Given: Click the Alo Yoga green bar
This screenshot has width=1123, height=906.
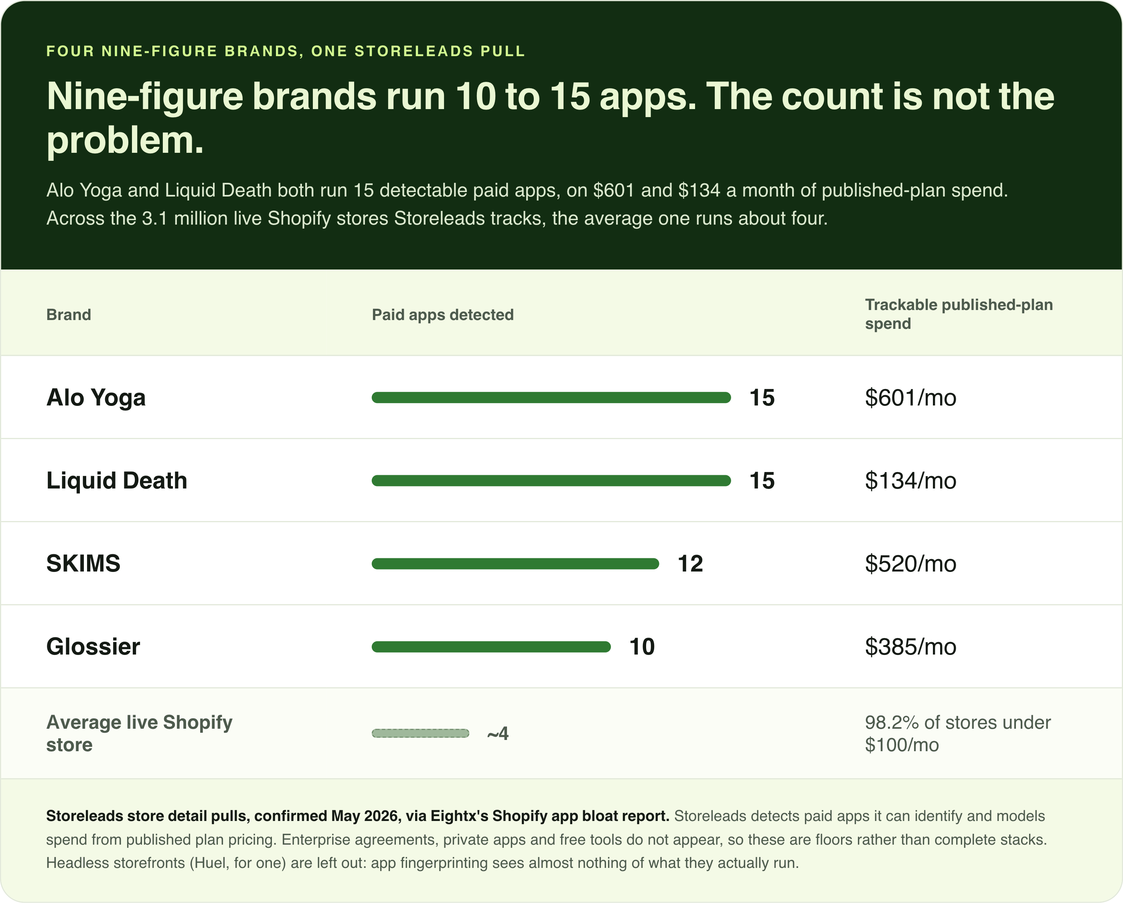Looking at the screenshot, I should coord(551,398).
